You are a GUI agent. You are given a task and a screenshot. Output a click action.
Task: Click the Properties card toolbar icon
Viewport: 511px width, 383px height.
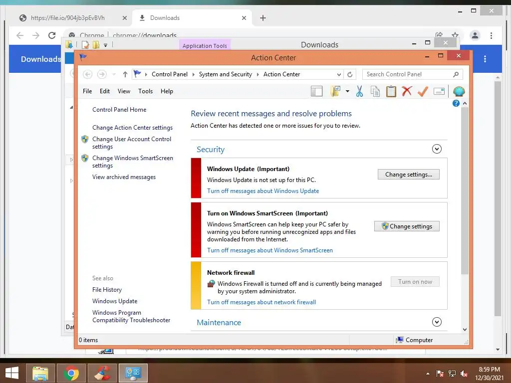[439, 92]
